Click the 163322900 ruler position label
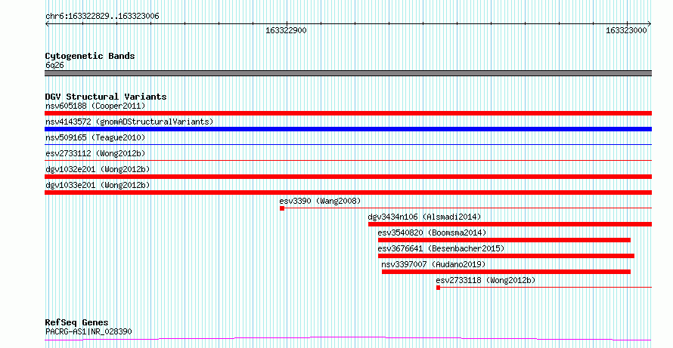 coord(286,30)
